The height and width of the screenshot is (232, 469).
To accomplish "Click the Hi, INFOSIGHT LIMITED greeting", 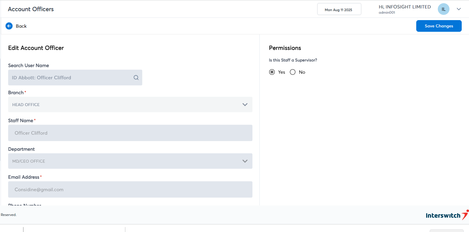I will [x=405, y=7].
